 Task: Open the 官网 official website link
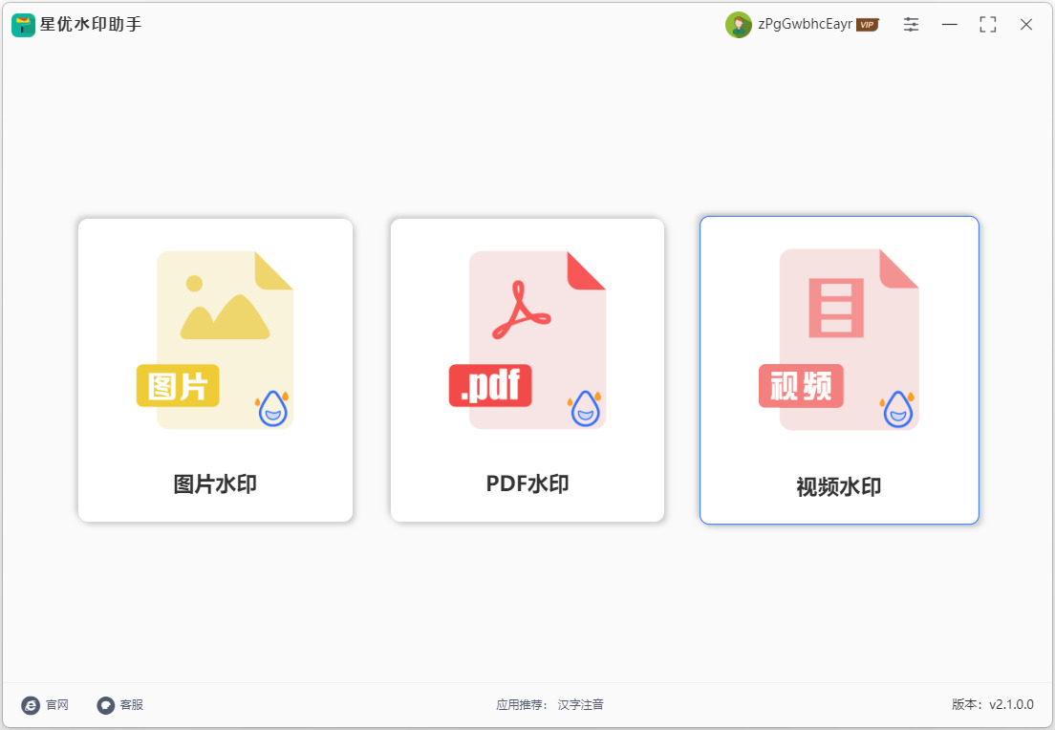[x=57, y=705]
